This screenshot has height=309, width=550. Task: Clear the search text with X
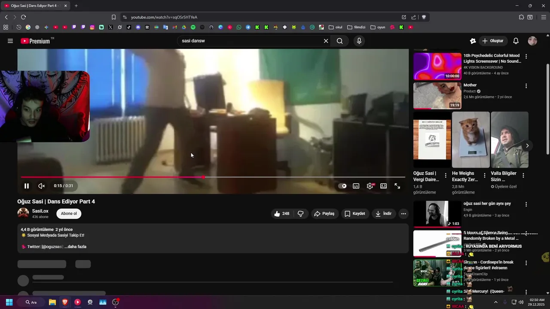(x=326, y=41)
